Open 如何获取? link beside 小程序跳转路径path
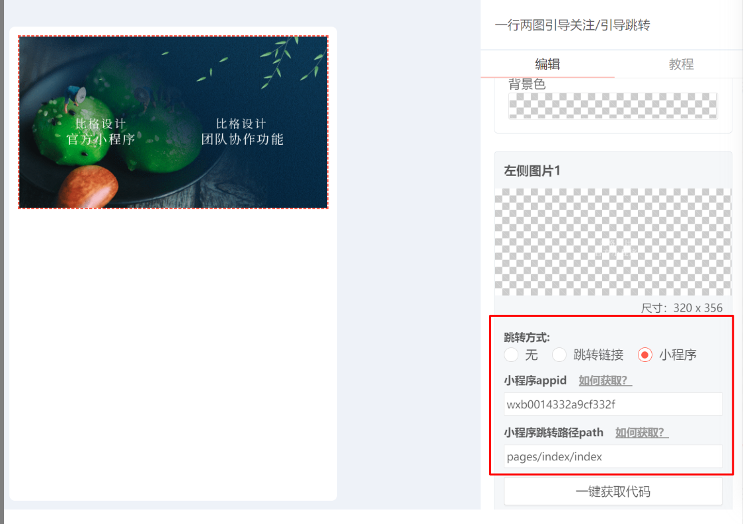The width and height of the screenshot is (743, 524). [x=642, y=433]
